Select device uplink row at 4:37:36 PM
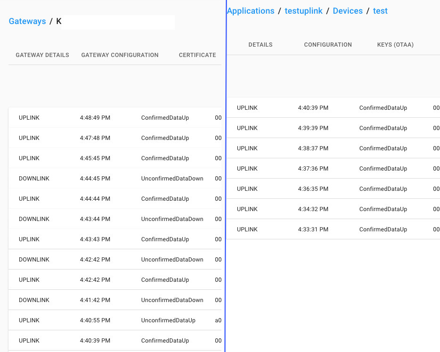Viewport: 440px width, 352px height. click(x=334, y=168)
